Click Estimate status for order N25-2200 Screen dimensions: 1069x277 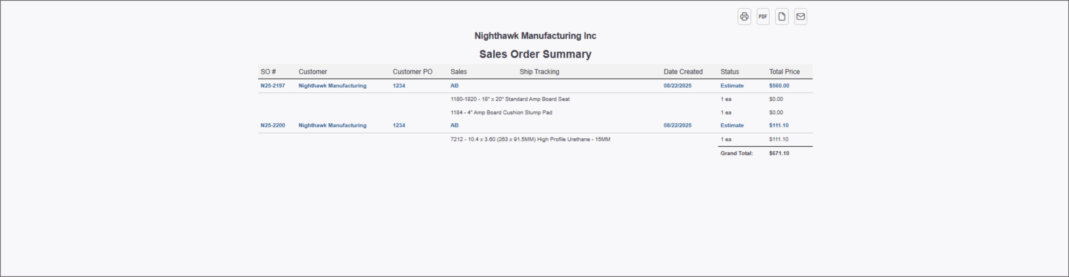[732, 125]
